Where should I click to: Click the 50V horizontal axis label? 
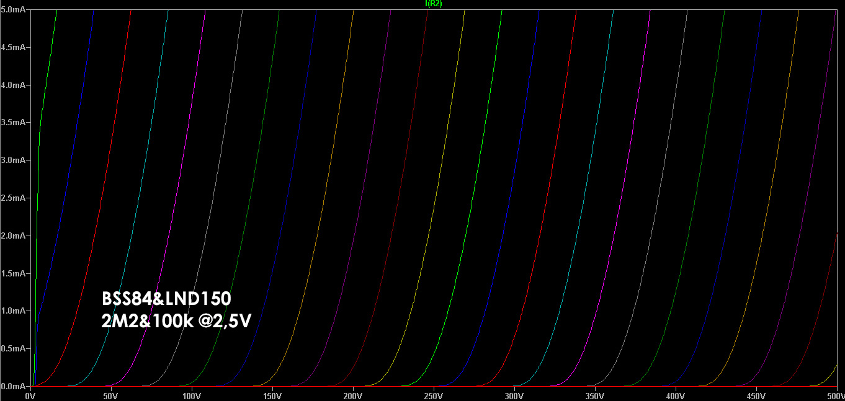tap(110, 395)
